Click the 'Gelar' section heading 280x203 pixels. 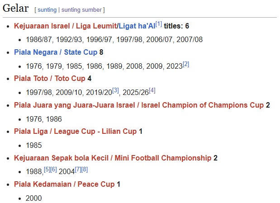[x=16, y=9]
